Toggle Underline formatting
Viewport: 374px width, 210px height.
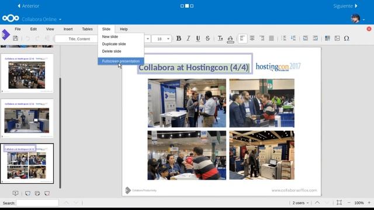tap(198, 38)
